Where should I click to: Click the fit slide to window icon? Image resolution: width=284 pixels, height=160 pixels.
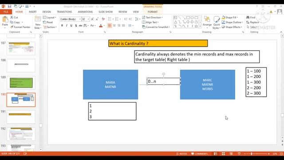coord(281,154)
